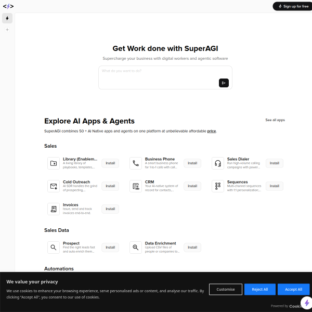Click the Sales Data section heading
Viewport: 312px width, 312px height.
pos(57,230)
